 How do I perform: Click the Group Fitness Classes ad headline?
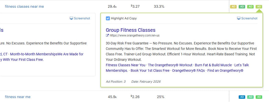coord(131,30)
